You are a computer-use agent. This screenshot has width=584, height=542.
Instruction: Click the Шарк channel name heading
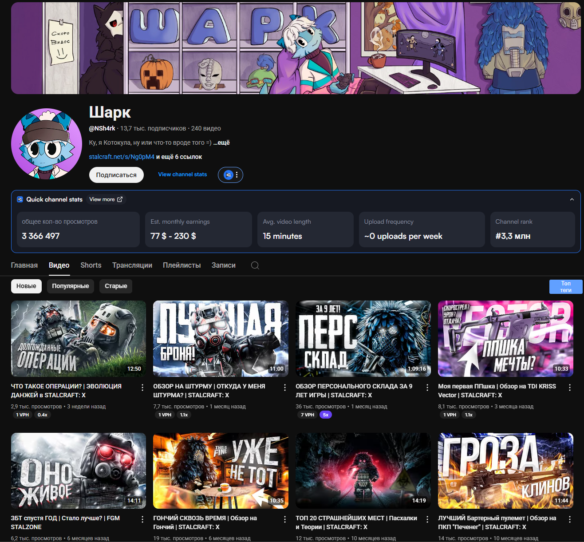click(110, 112)
